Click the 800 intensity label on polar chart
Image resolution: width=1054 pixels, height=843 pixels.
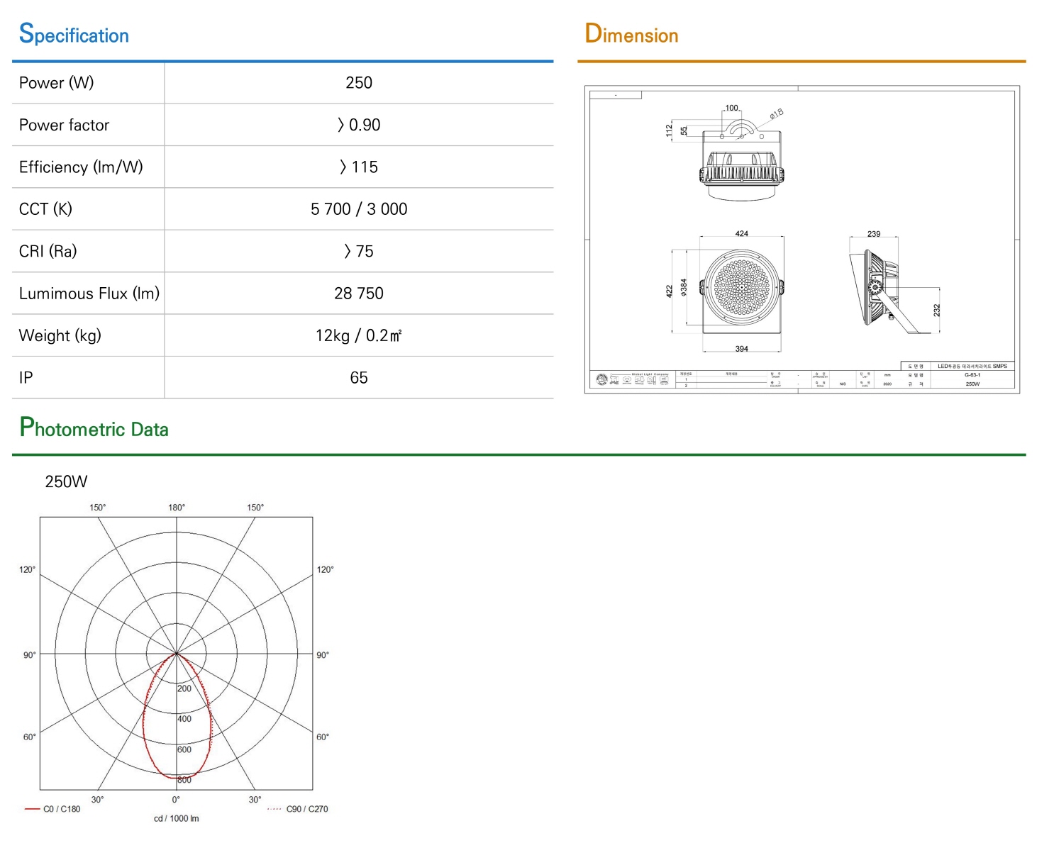[184, 780]
